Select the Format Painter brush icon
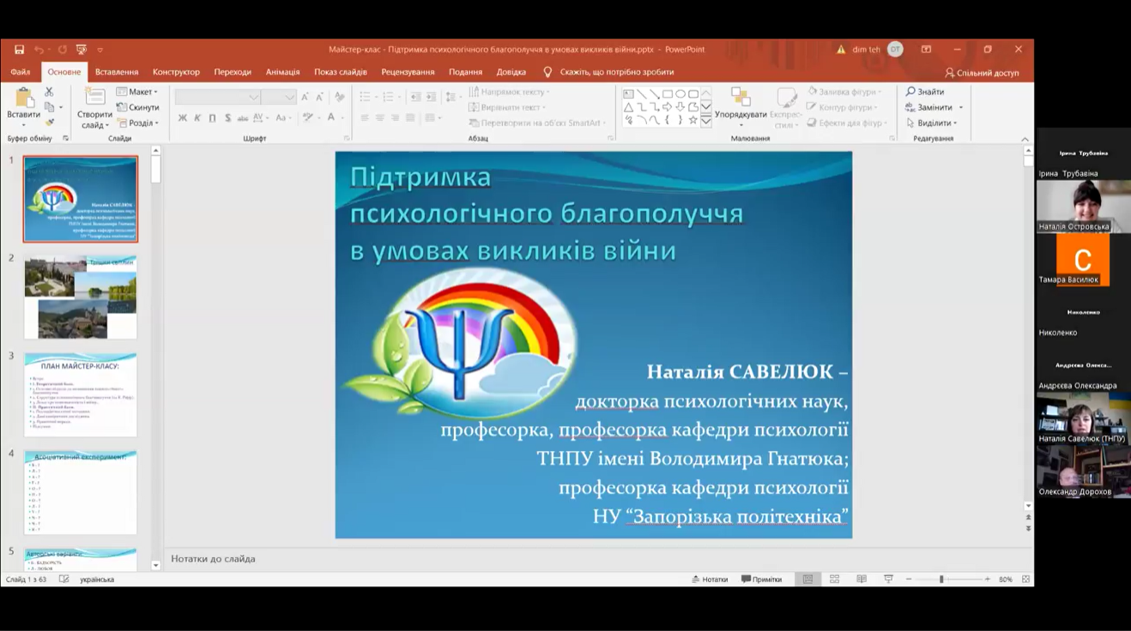Screen dimensions: 1131x631 (50, 123)
